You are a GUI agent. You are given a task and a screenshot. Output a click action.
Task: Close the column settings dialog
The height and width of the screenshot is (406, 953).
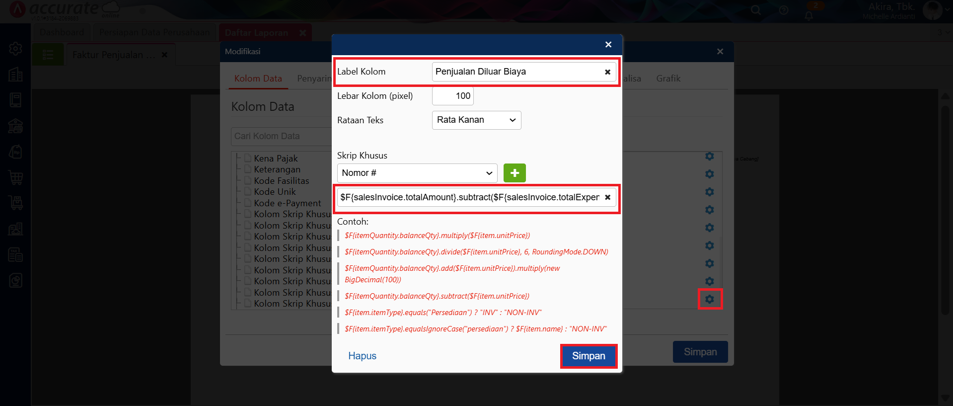point(608,45)
